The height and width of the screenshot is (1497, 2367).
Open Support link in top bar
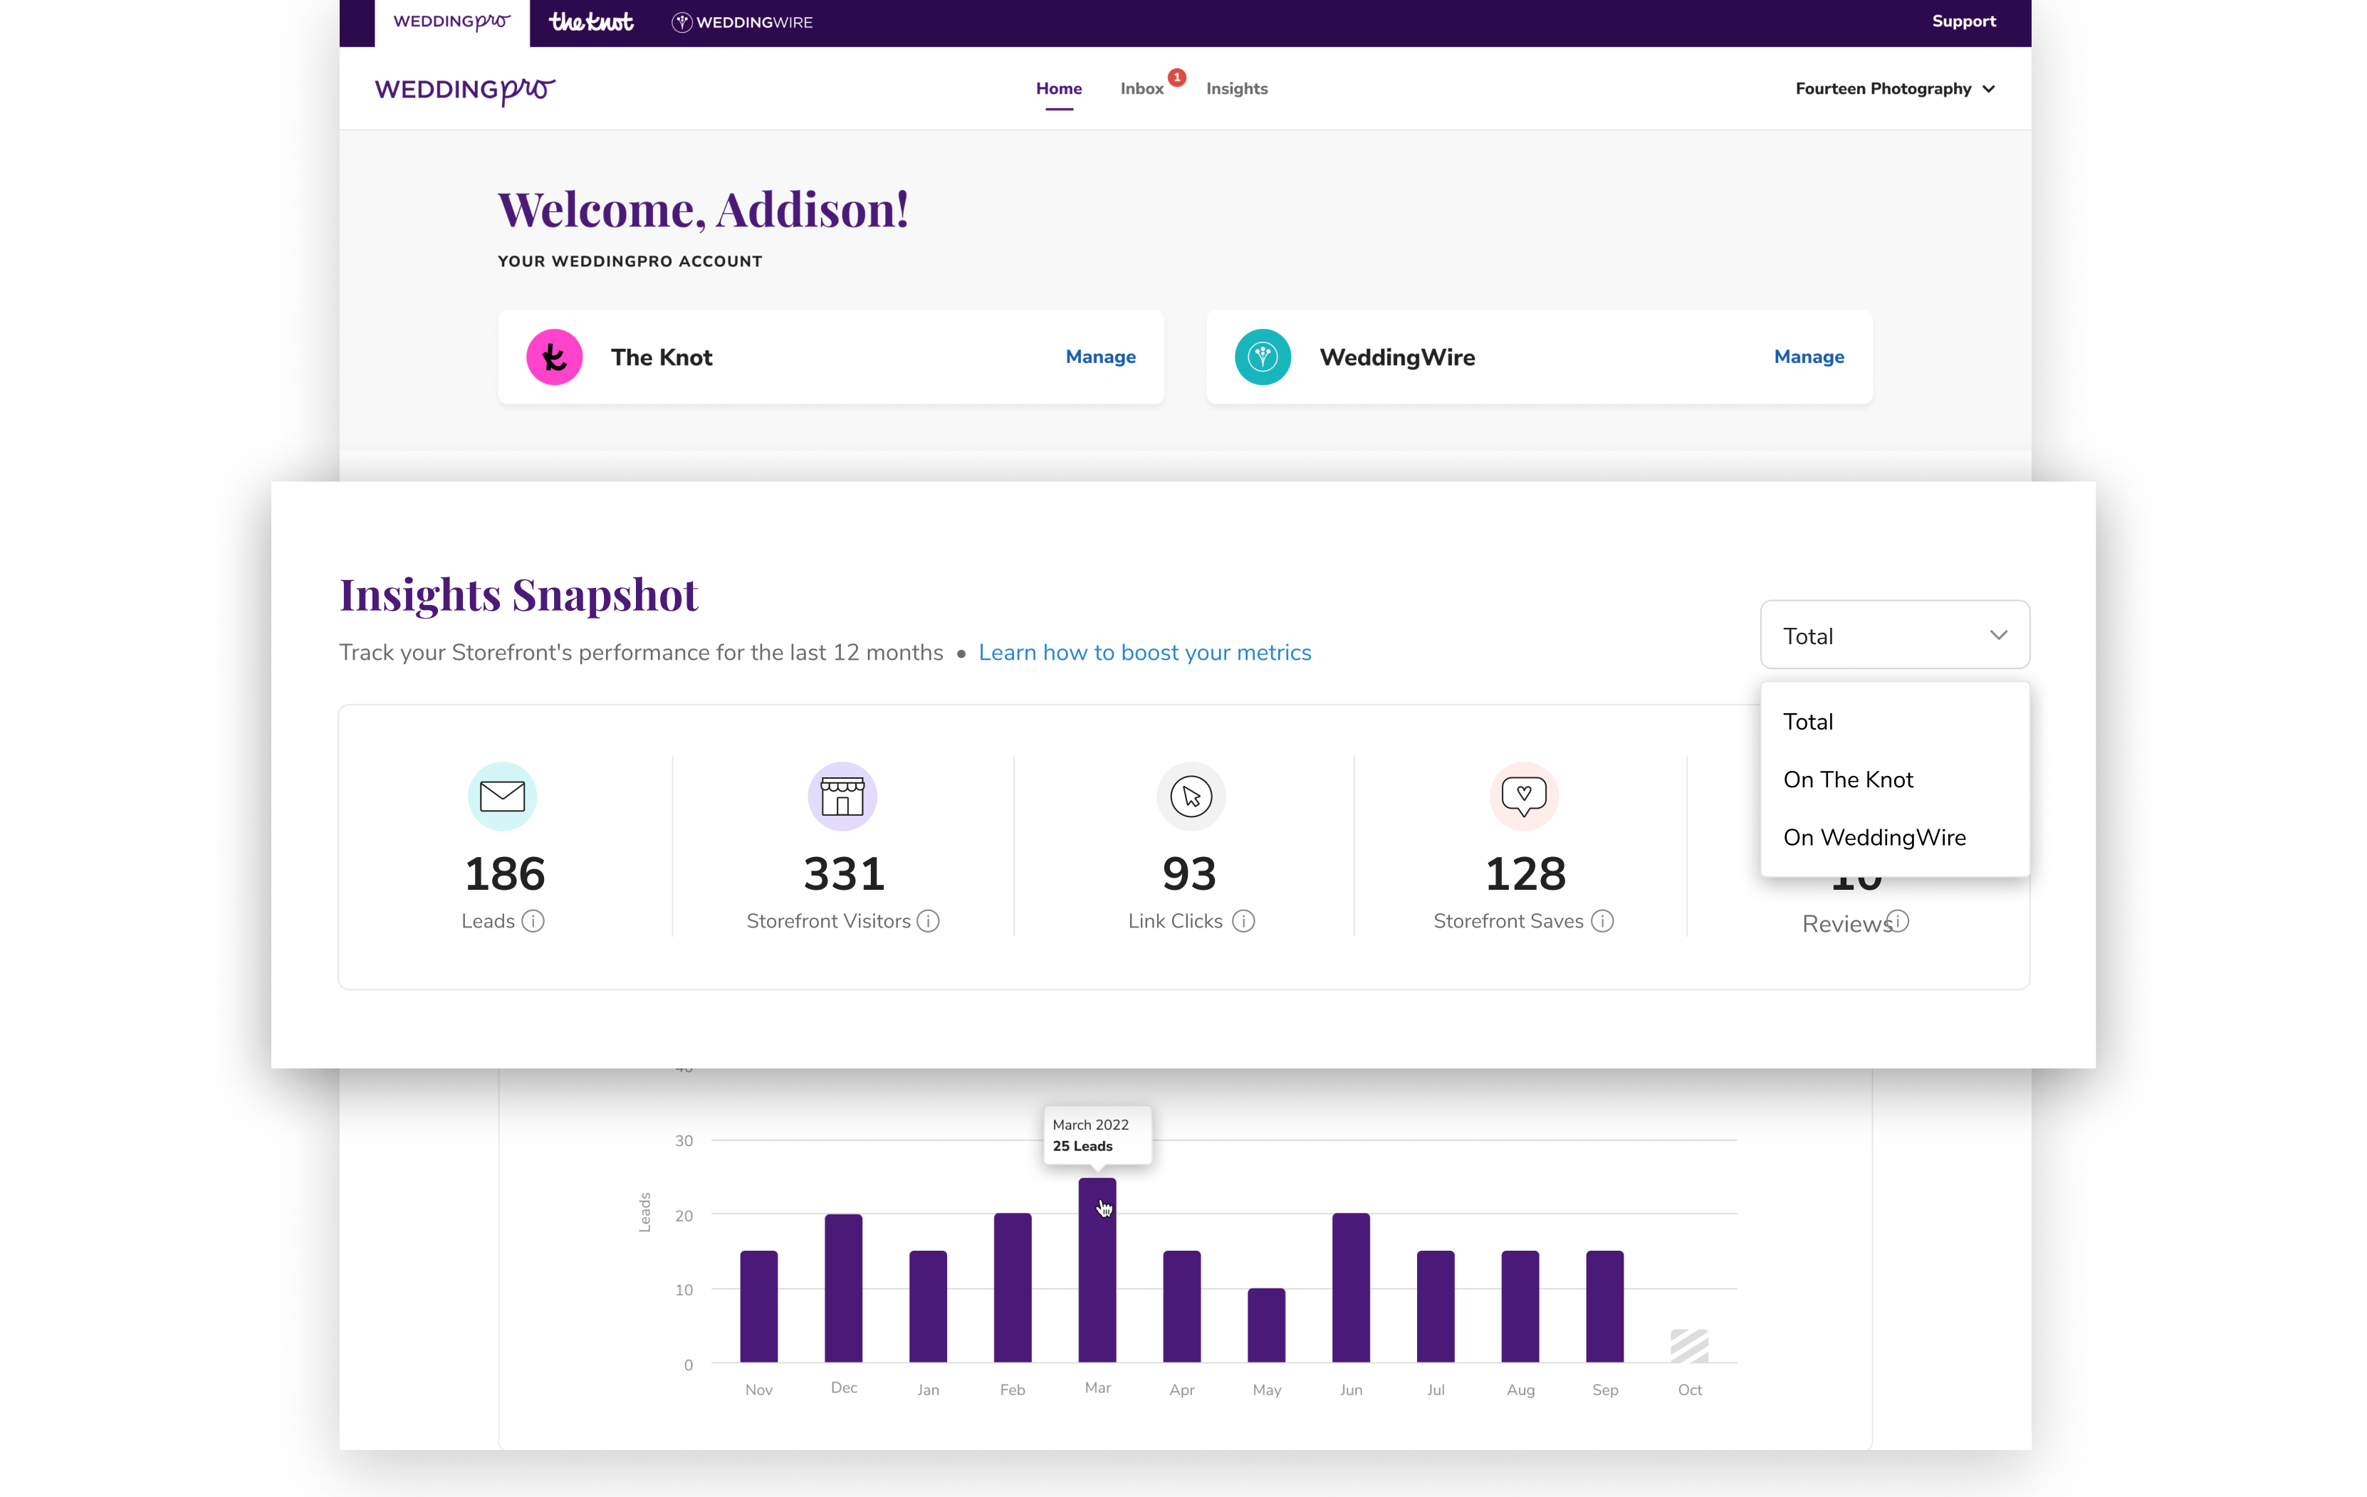coord(1963,21)
